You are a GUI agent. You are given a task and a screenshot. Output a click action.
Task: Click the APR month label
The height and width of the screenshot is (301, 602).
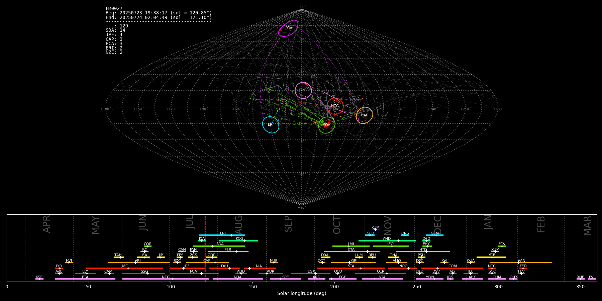(x=47, y=224)
